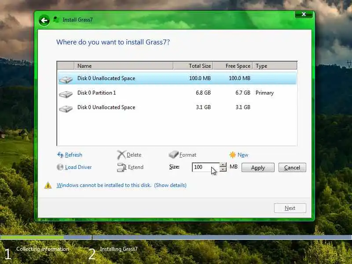Click the setup icon beside Install Grass7 title
Image resolution: width=352 pixels, height=264 pixels.
(56, 19)
